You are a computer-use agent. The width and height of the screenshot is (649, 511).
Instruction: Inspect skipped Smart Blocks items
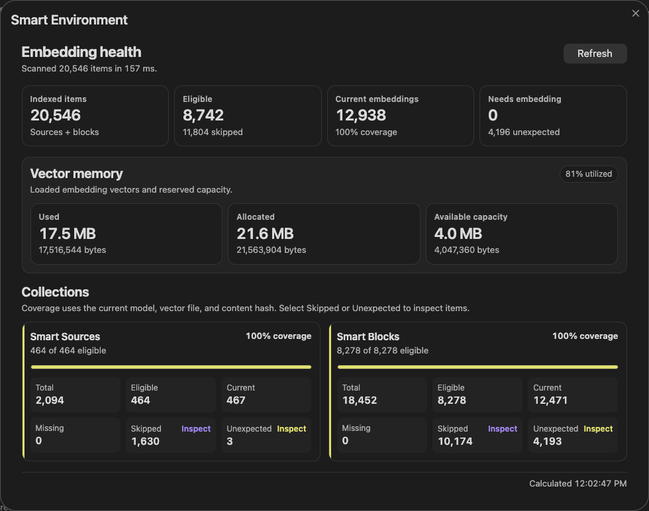click(503, 429)
